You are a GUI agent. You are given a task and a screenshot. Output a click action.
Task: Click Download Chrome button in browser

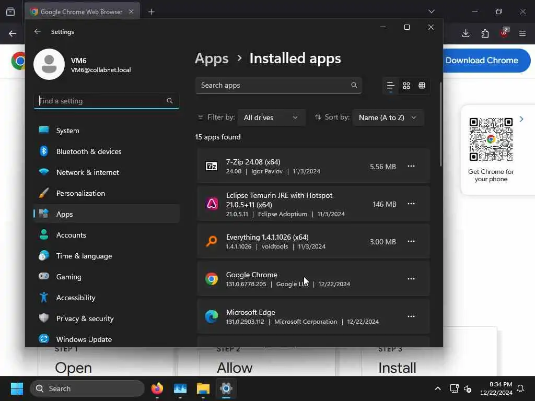click(486, 61)
